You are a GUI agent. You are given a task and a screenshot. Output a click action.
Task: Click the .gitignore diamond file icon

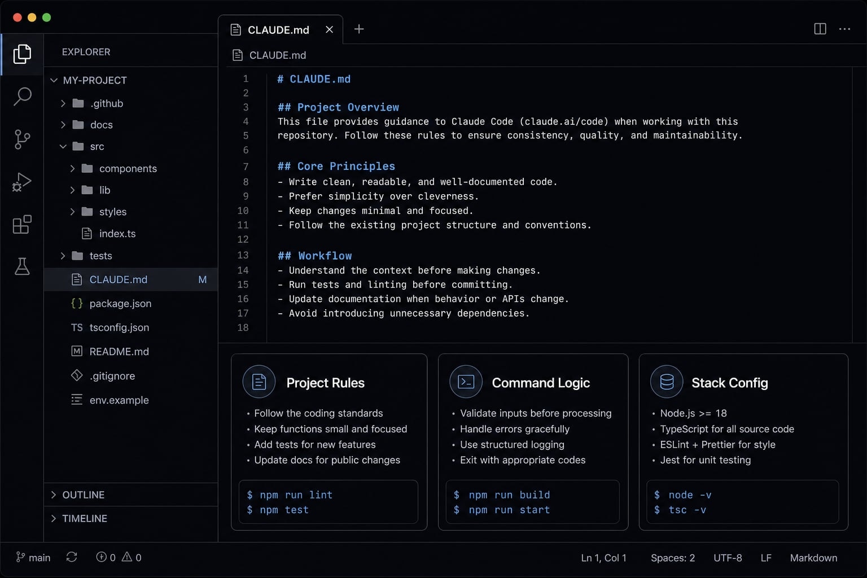77,375
